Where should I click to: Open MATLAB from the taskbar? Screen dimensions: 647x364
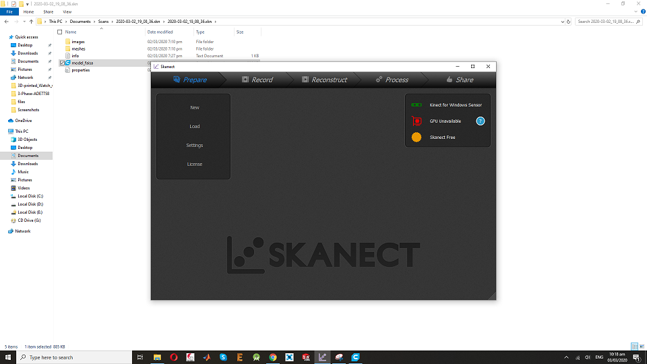click(207, 357)
